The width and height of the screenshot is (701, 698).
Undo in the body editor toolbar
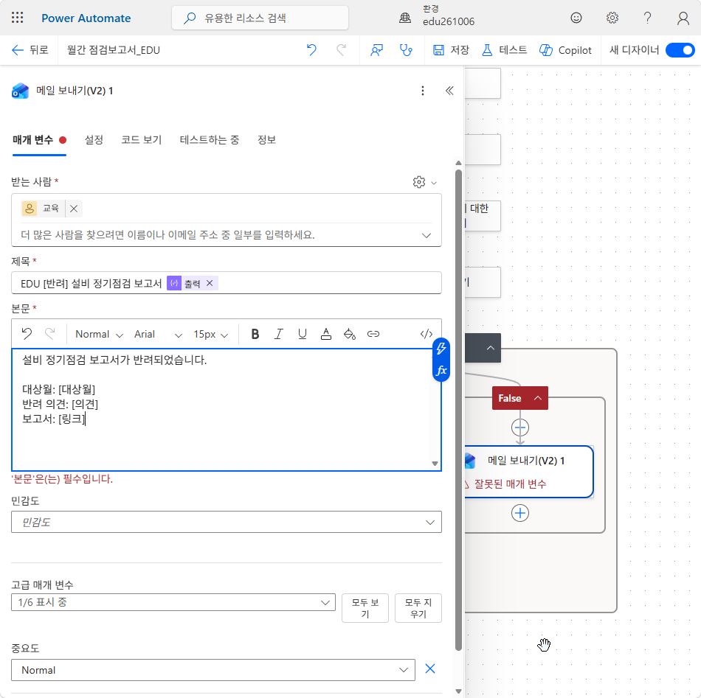27,334
